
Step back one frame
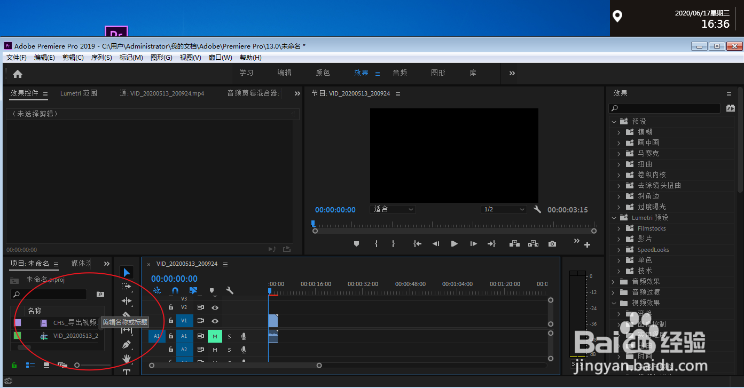click(x=436, y=244)
